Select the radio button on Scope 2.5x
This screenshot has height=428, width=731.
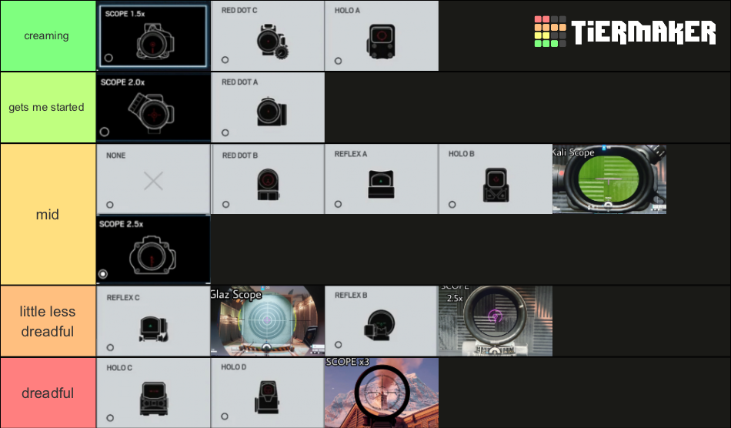coord(103,273)
